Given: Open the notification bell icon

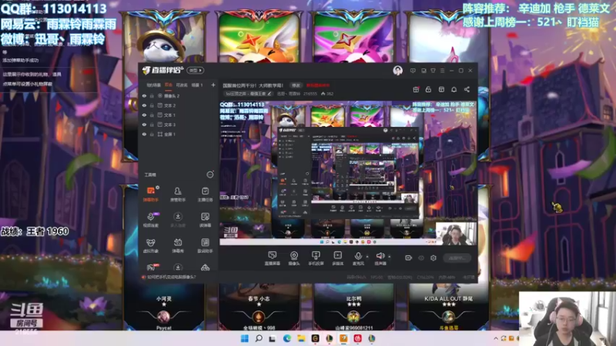Looking at the screenshot, I should (x=454, y=89).
